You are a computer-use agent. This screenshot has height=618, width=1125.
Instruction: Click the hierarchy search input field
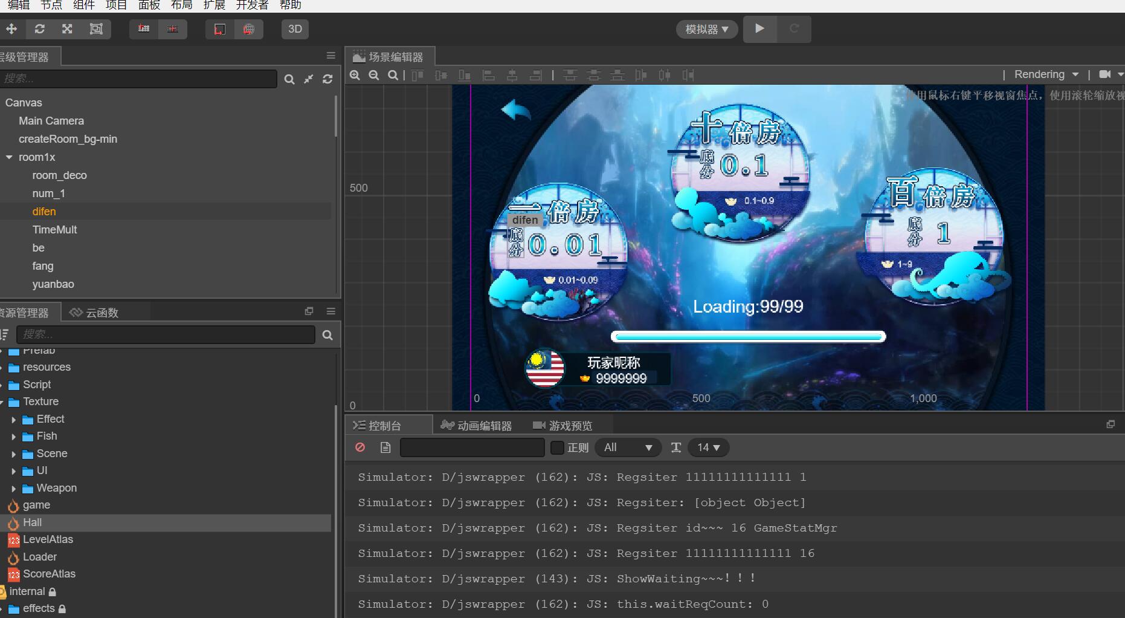(x=138, y=79)
